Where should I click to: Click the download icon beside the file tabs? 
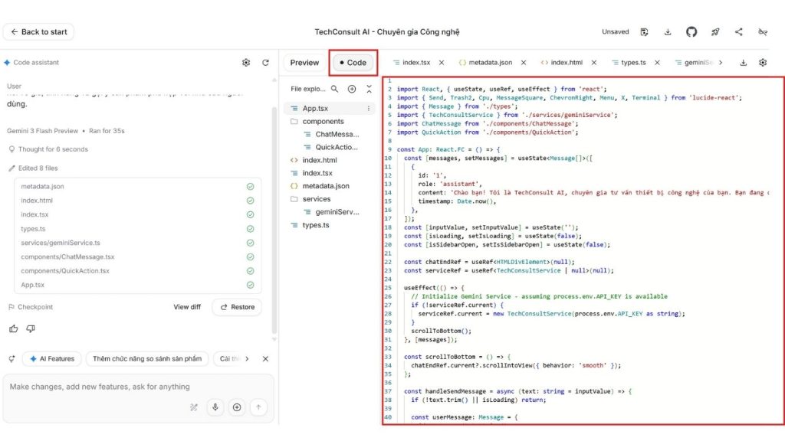coord(743,60)
